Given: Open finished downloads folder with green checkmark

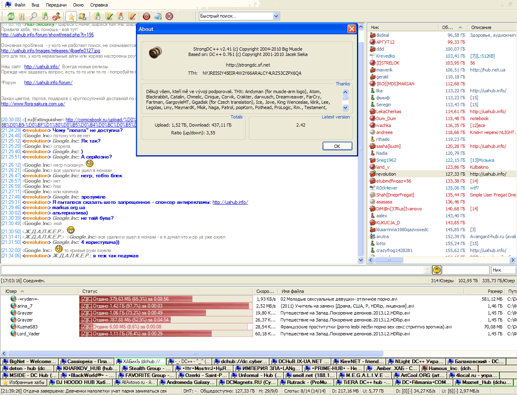Looking at the screenshot, I should tap(109, 16).
